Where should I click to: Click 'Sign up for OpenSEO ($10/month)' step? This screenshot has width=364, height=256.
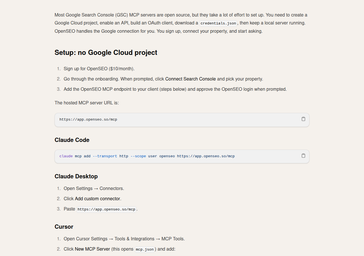[x=99, y=69]
